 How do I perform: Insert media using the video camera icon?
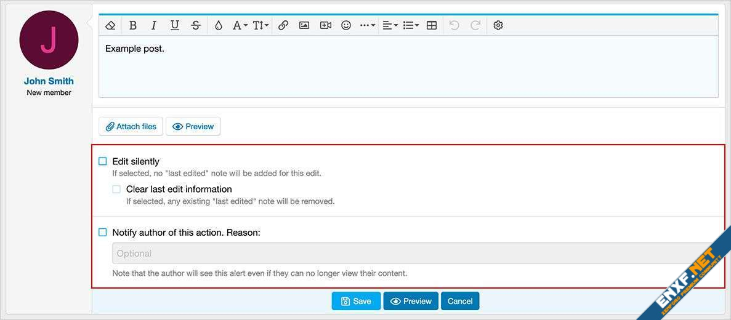pyautogui.click(x=326, y=25)
